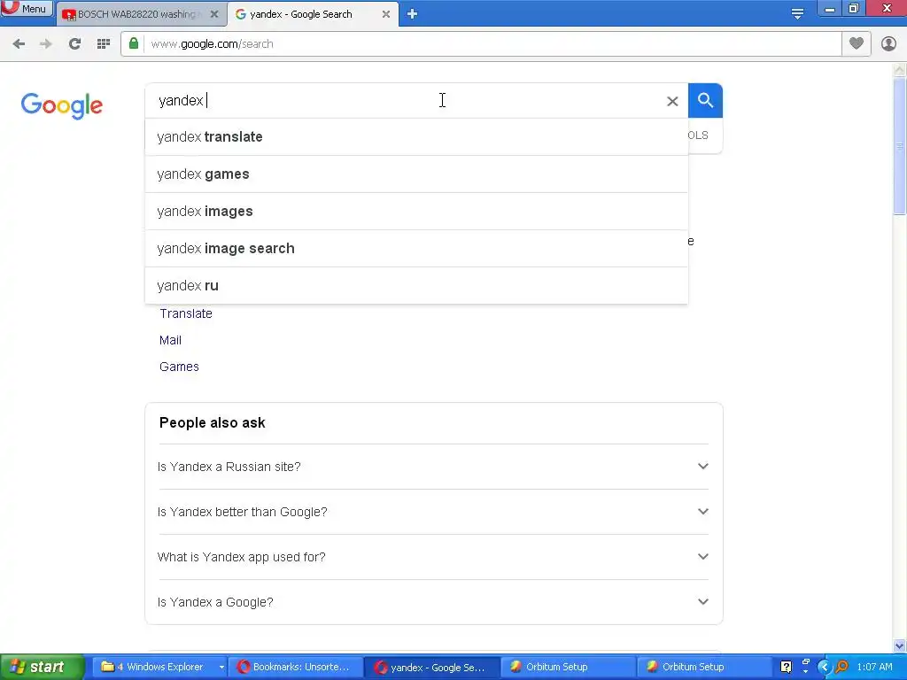Open the Mail sitelink

170,340
